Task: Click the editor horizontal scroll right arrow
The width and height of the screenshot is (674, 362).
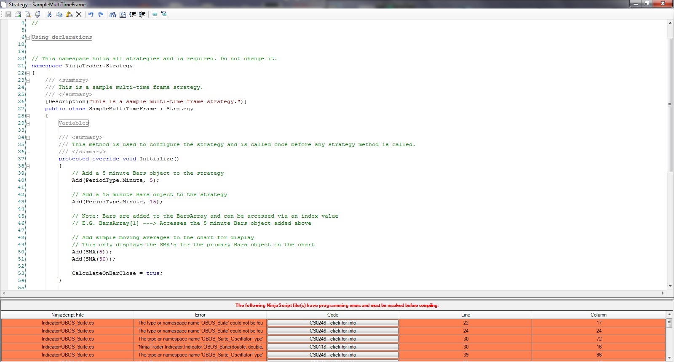Action: 663,293
